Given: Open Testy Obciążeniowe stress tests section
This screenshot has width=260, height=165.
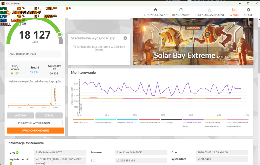Looking at the screenshot, I should 210,12.
